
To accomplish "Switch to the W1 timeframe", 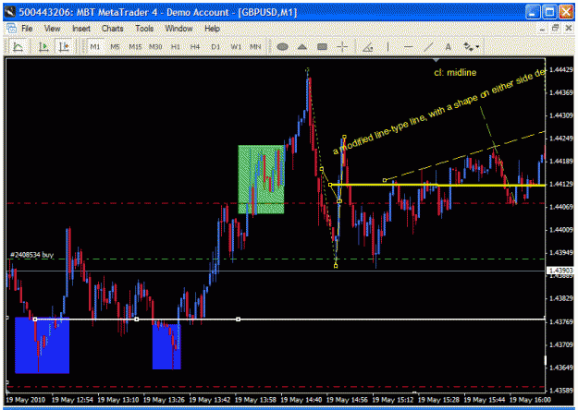I will coord(236,47).
